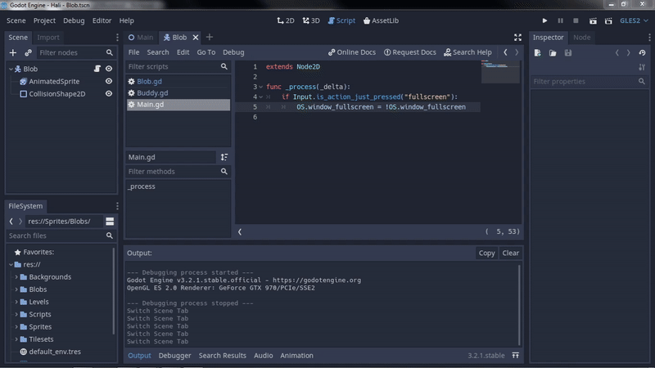Viewport: 655px width, 368px height.
Task: Open the script File menu
Action: 133,52
